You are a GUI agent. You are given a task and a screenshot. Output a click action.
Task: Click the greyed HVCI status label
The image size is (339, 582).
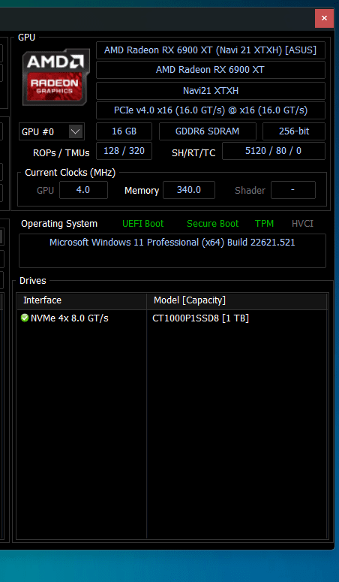coord(302,224)
